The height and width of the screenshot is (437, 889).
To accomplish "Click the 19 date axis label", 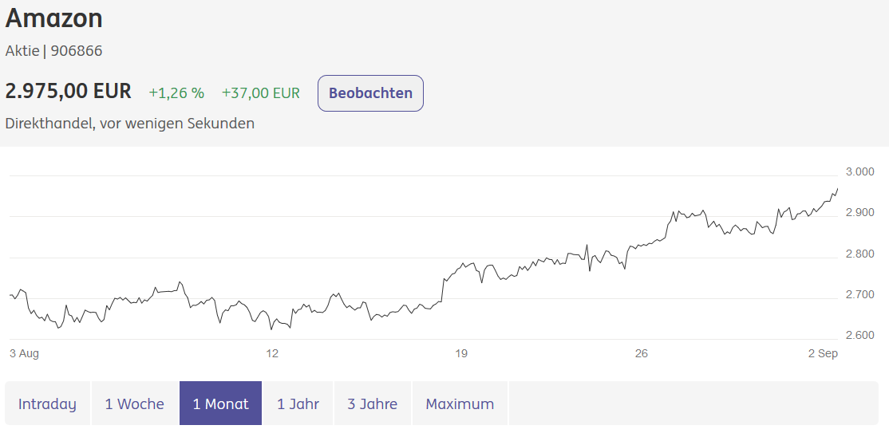I will (x=460, y=353).
